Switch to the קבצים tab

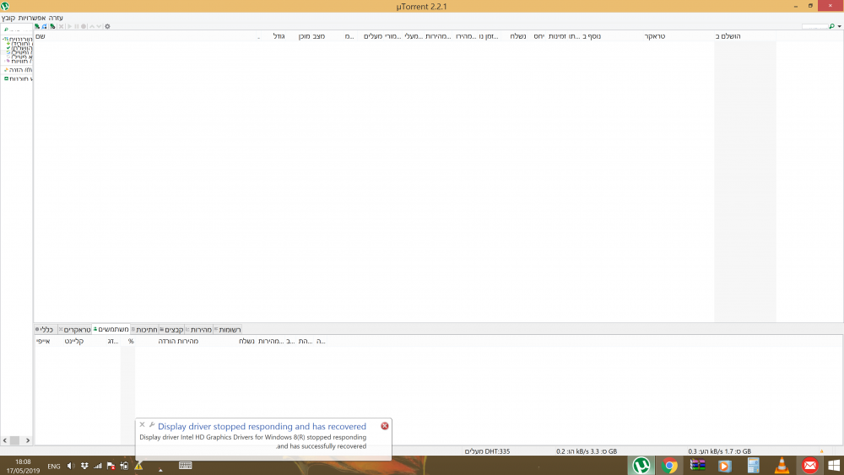pyautogui.click(x=171, y=330)
